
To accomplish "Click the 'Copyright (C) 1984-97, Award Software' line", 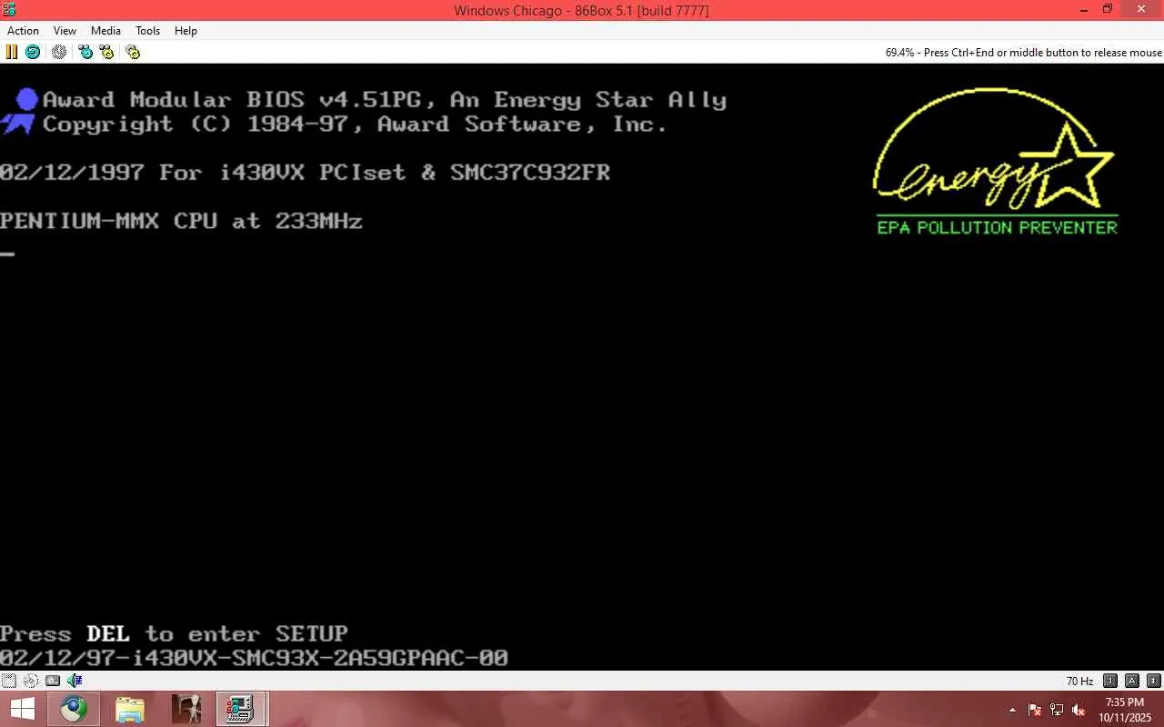I will click(355, 124).
